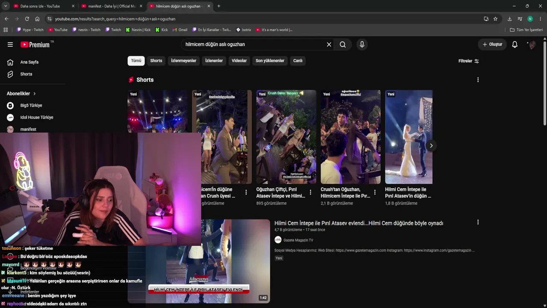Open the Big5 Türkiye subscription
The height and width of the screenshot is (308, 547).
tap(31, 106)
